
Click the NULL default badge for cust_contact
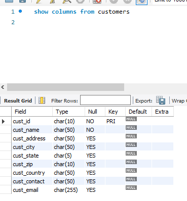[x=131, y=179]
